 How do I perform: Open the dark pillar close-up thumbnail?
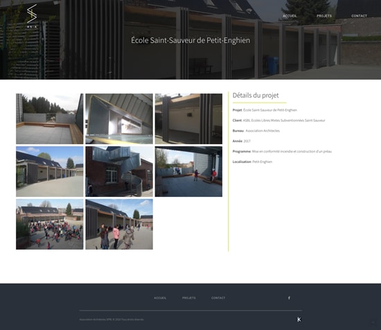tap(188, 119)
